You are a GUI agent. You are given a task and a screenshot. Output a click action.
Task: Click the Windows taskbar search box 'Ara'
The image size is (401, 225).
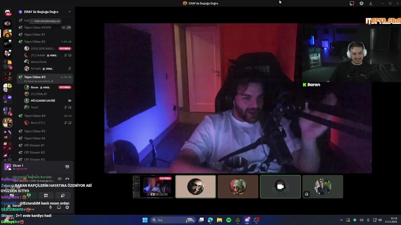tap(173, 220)
